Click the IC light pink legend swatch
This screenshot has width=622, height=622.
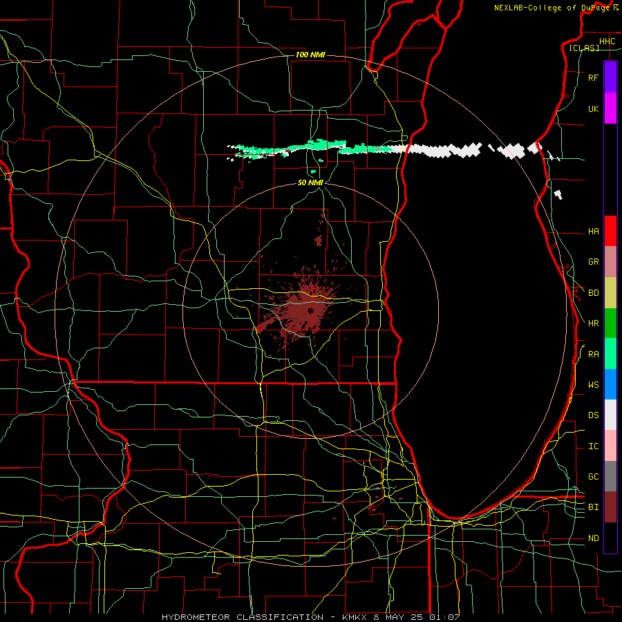610,446
